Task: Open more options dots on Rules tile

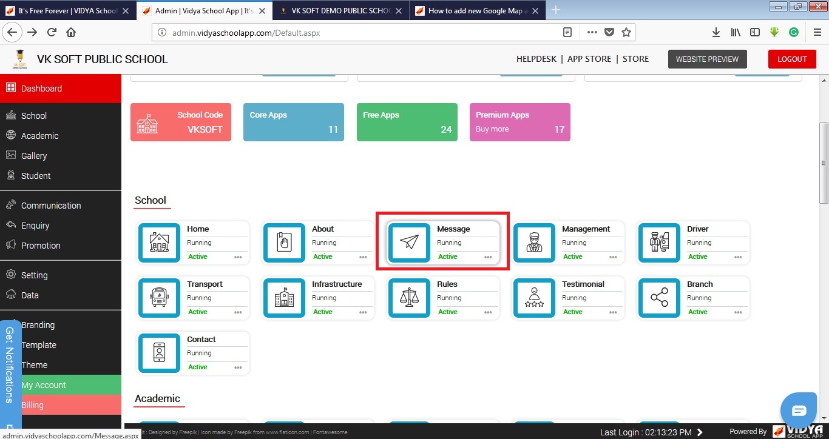Action: (x=488, y=312)
